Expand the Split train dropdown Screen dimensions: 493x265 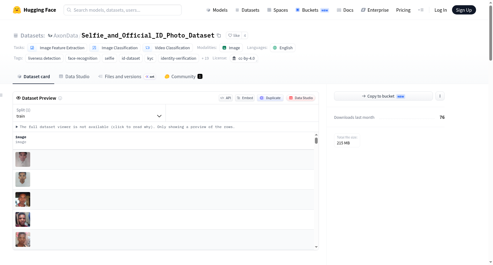[89, 113]
